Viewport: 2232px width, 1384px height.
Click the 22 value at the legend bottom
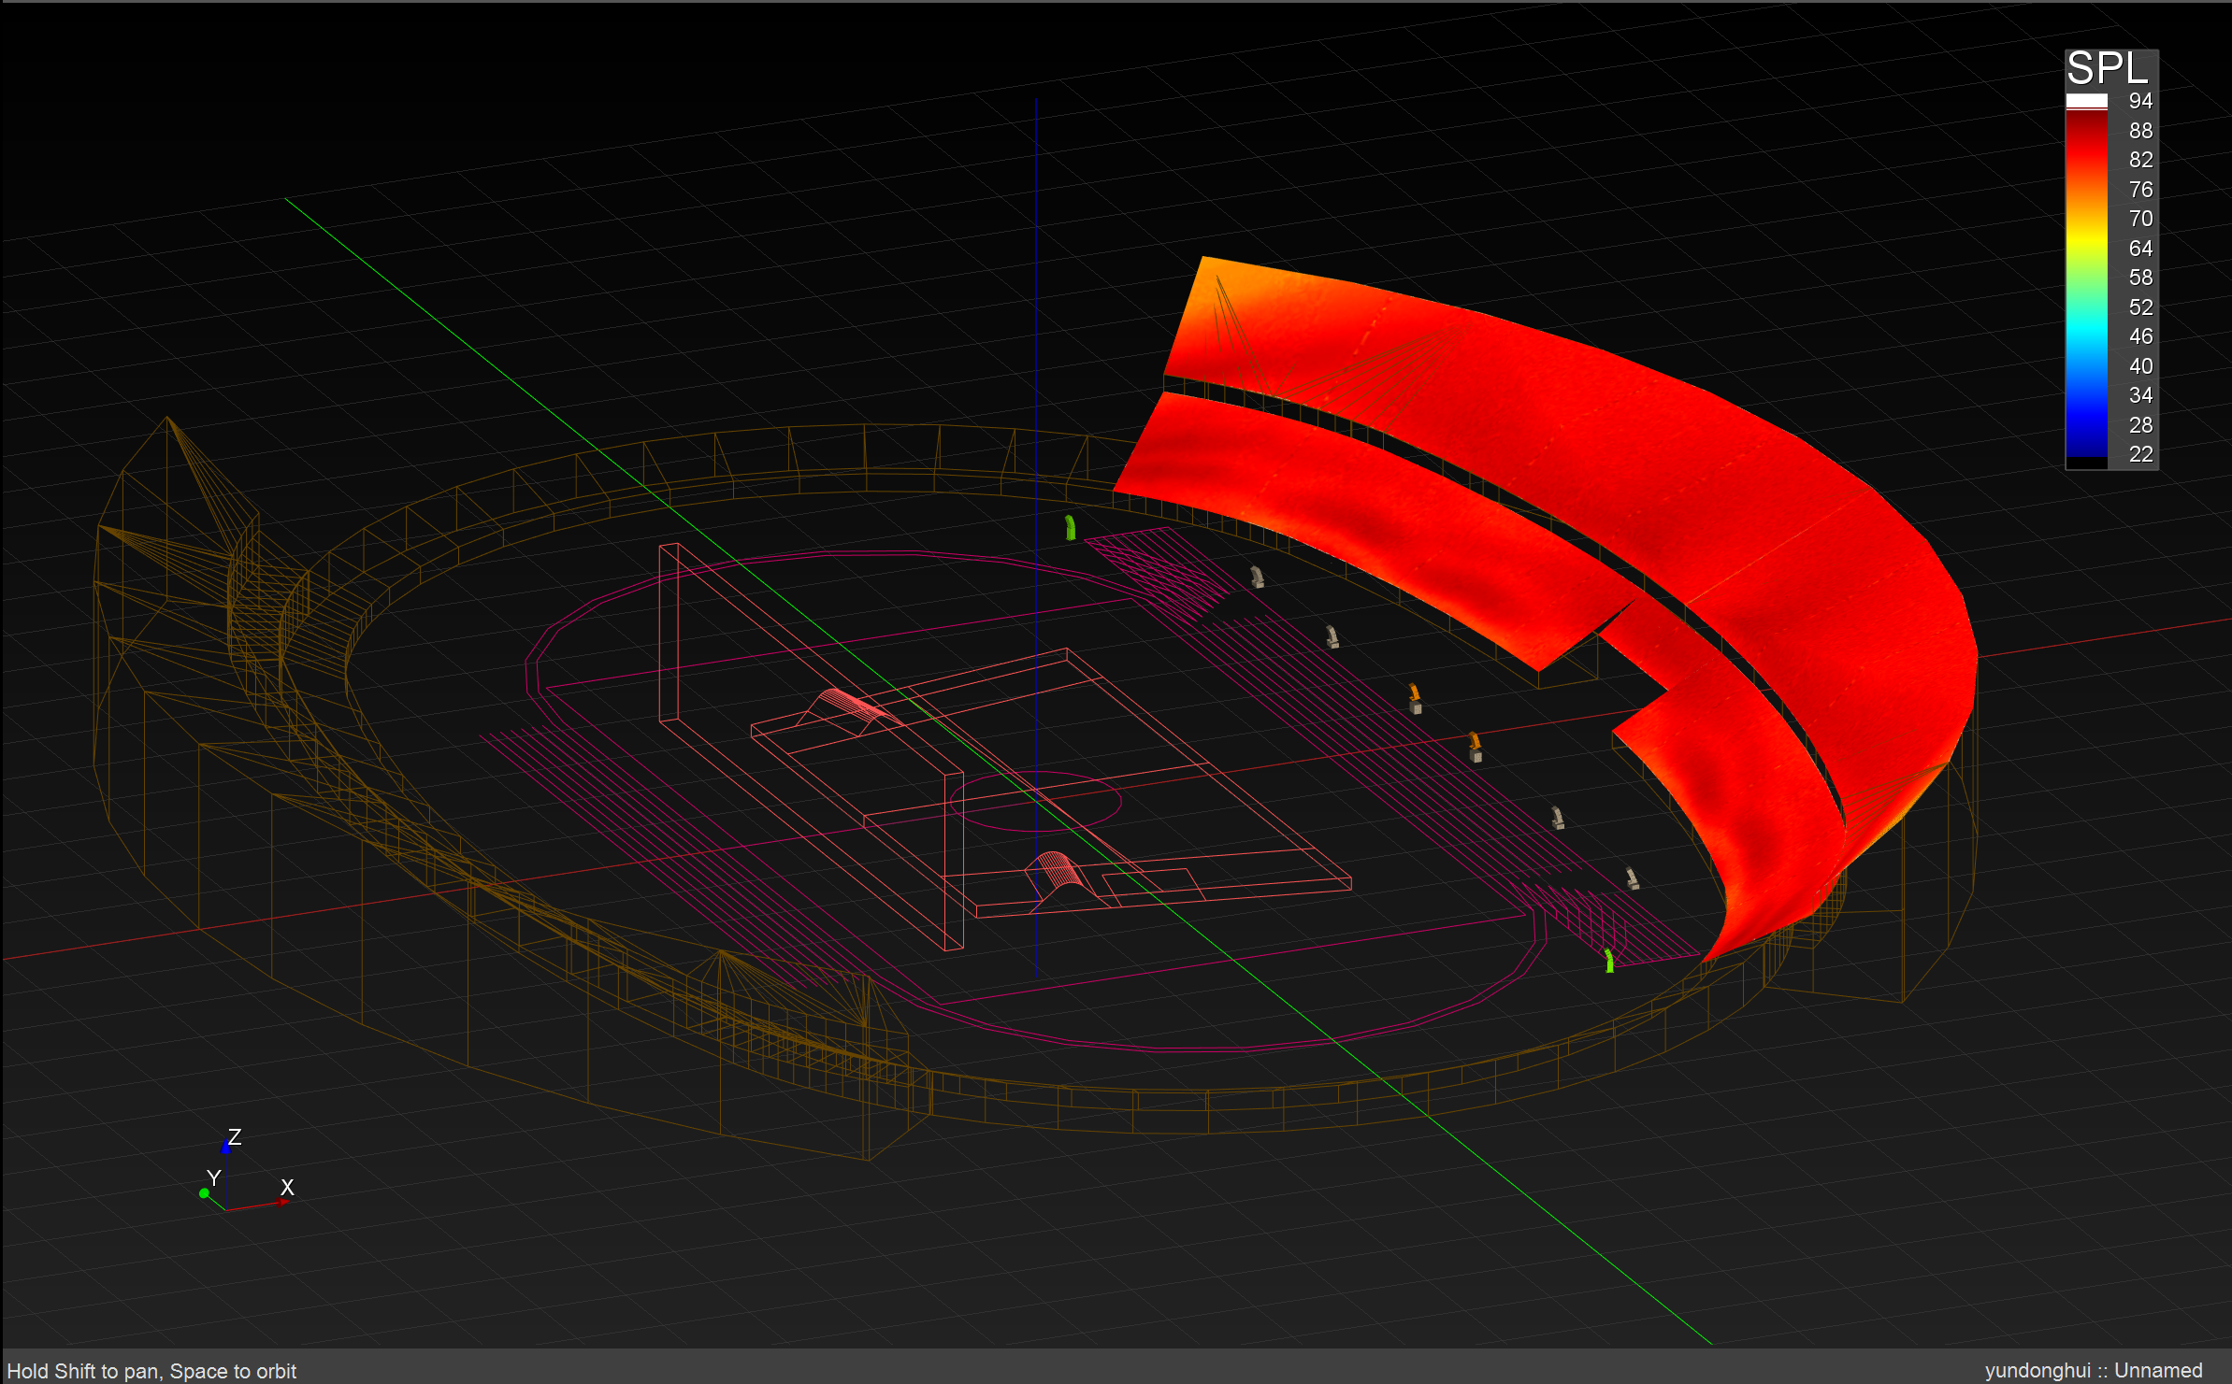tap(2140, 454)
